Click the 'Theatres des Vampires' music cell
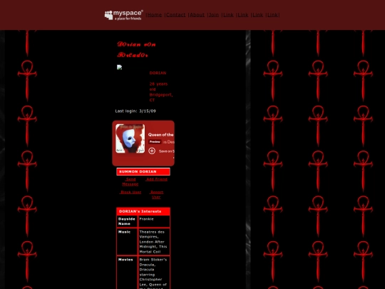The image size is (385, 289). coord(154,242)
